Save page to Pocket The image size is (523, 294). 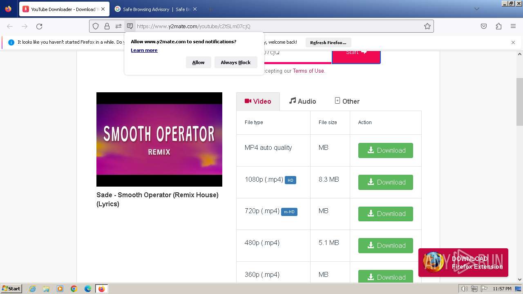484,26
